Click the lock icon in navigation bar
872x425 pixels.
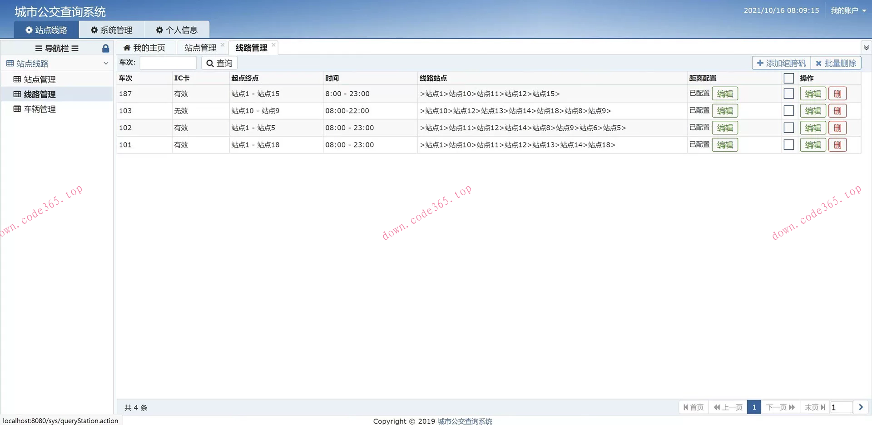105,49
